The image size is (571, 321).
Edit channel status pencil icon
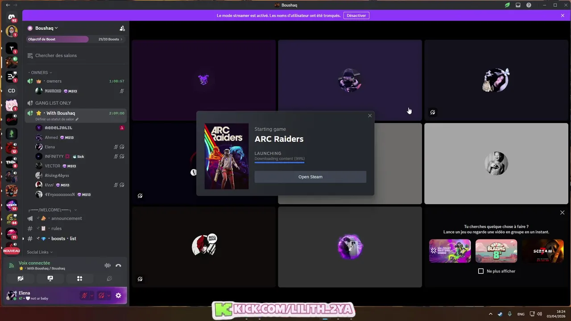coord(77,119)
